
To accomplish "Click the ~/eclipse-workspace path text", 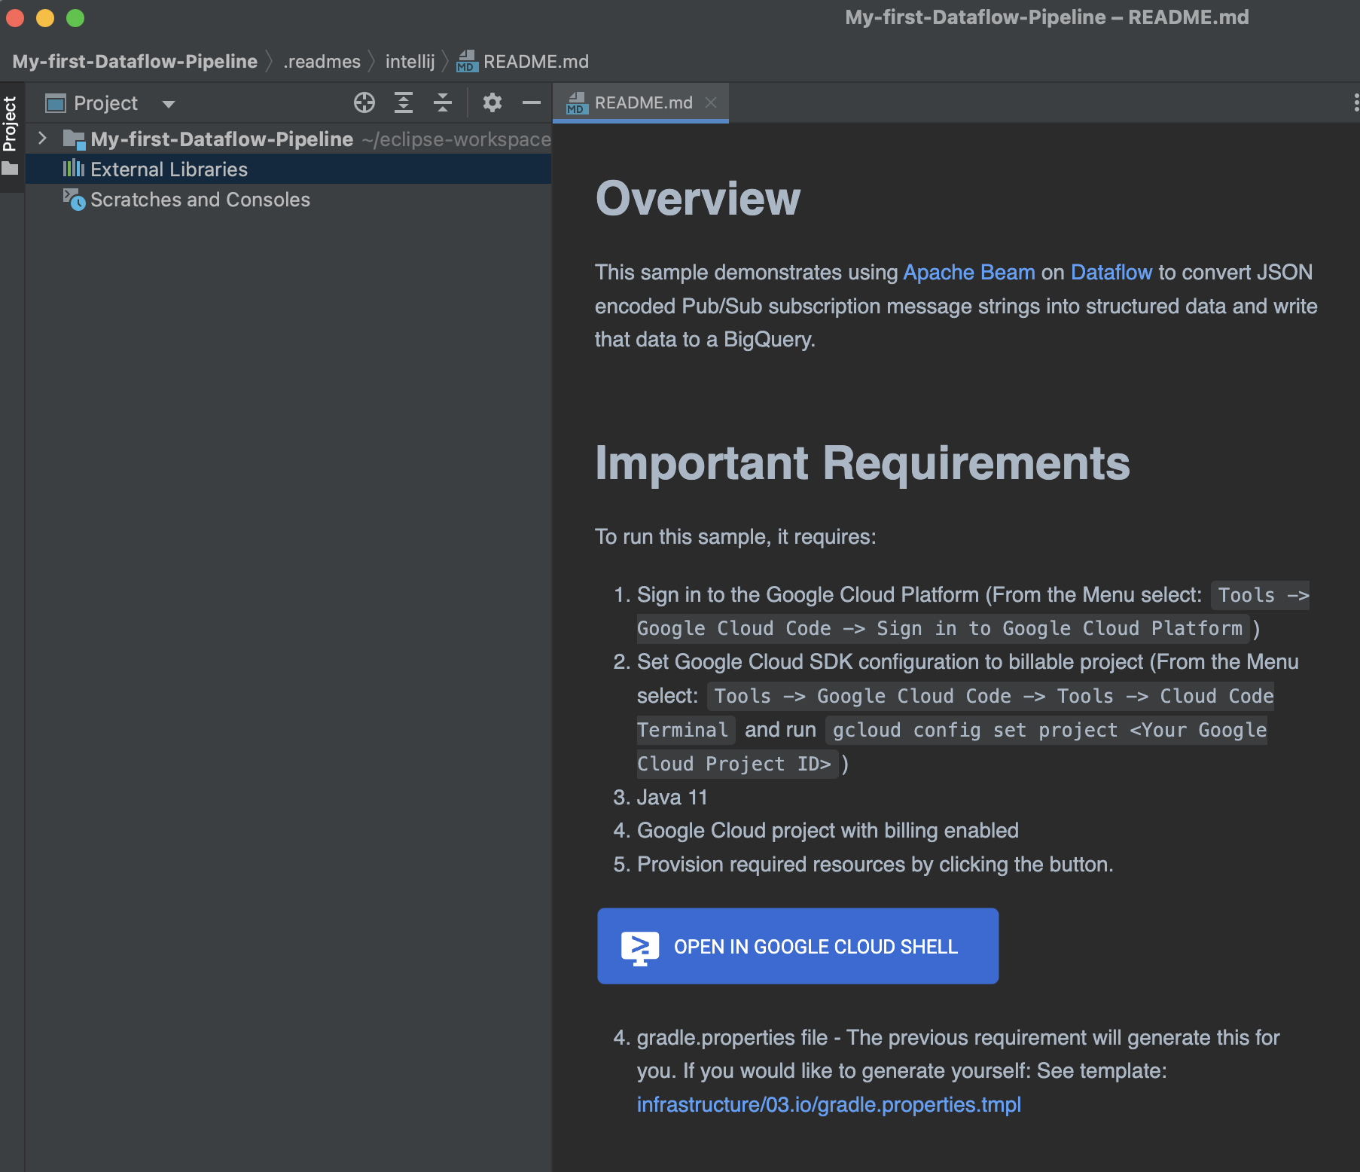I will pos(456,139).
